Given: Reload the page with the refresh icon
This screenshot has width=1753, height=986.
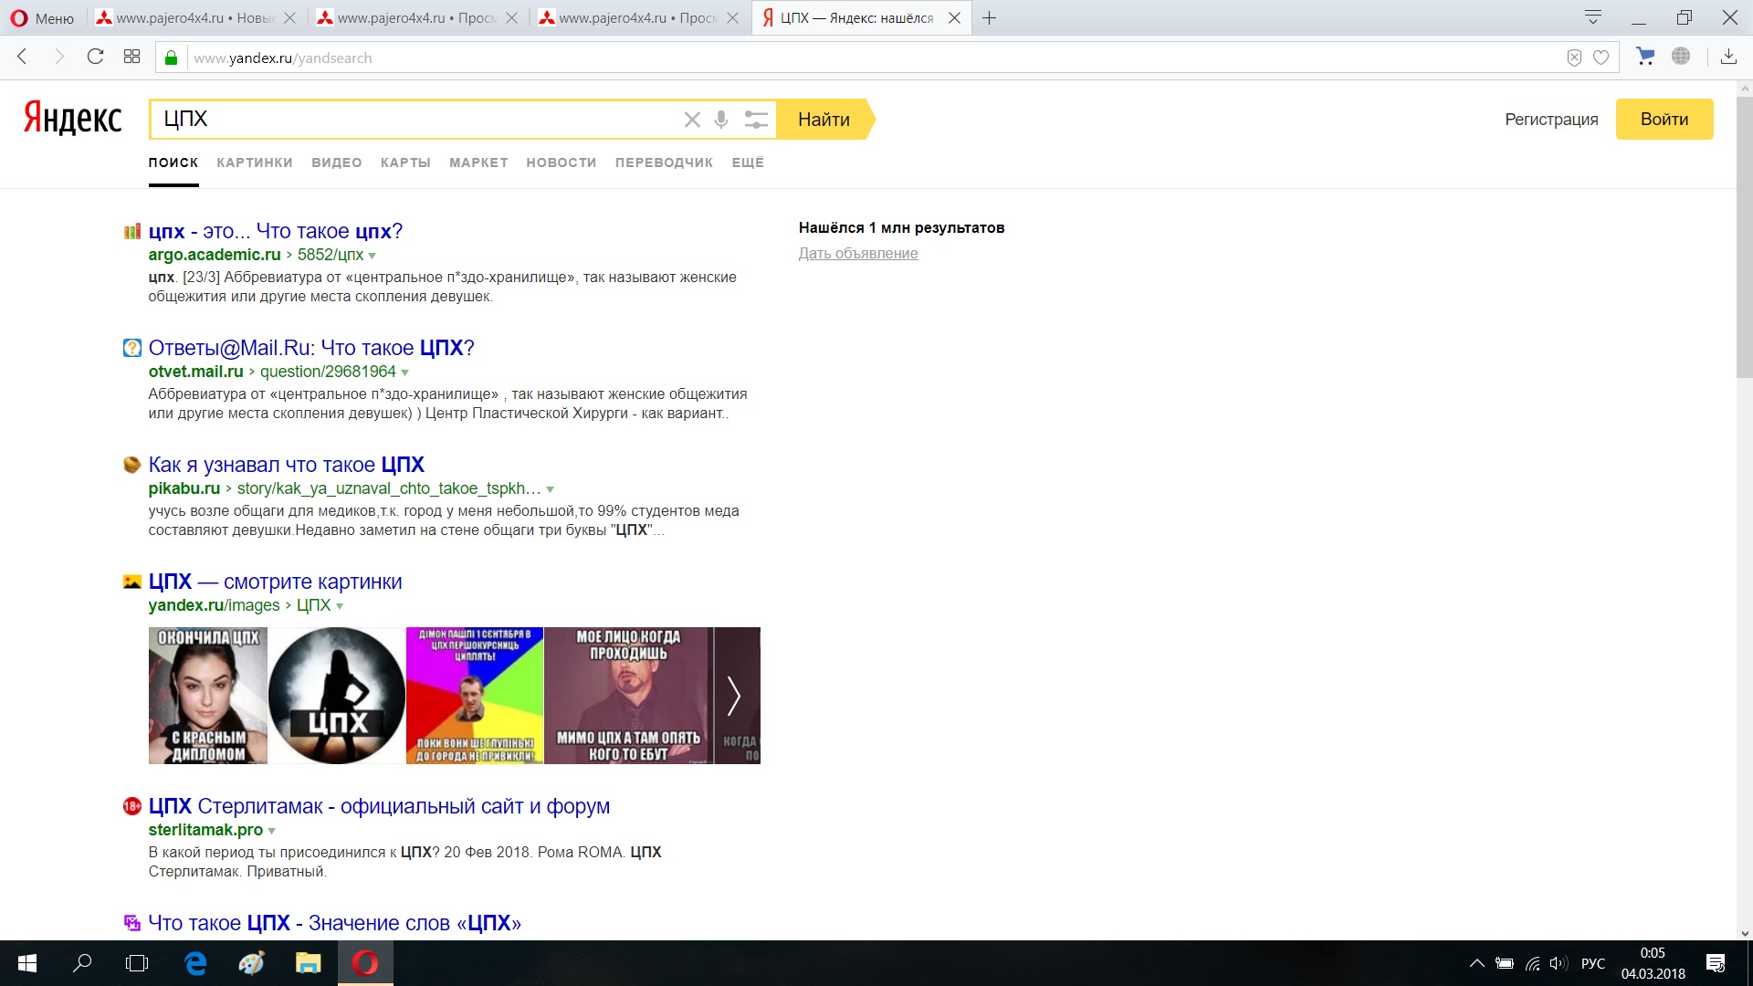Looking at the screenshot, I should pos(95,57).
